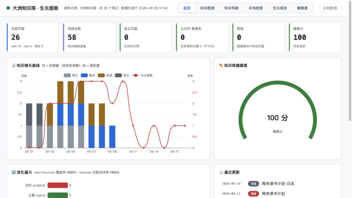Click the 状态良好 caption
The image size is (352, 198).
click(299, 46)
